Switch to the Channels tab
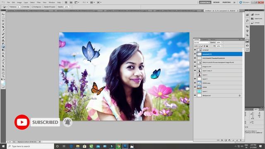Image resolution: width=265 pixels, height=149 pixels. [x=205, y=40]
